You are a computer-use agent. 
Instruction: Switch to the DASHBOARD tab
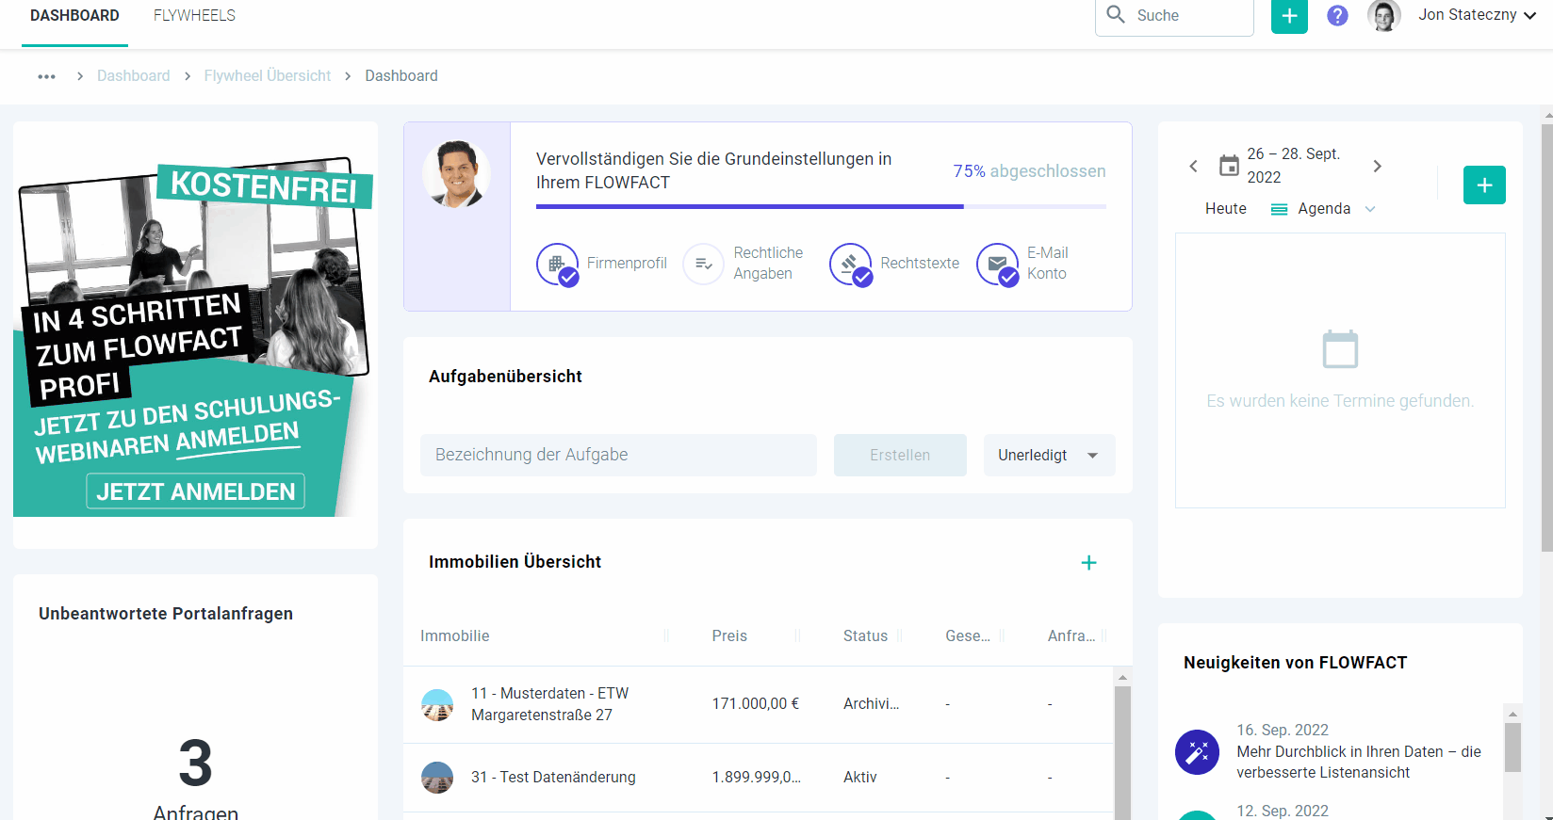tap(74, 16)
